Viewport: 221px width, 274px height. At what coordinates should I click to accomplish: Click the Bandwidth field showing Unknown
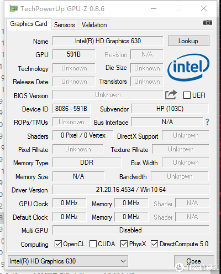180,176
